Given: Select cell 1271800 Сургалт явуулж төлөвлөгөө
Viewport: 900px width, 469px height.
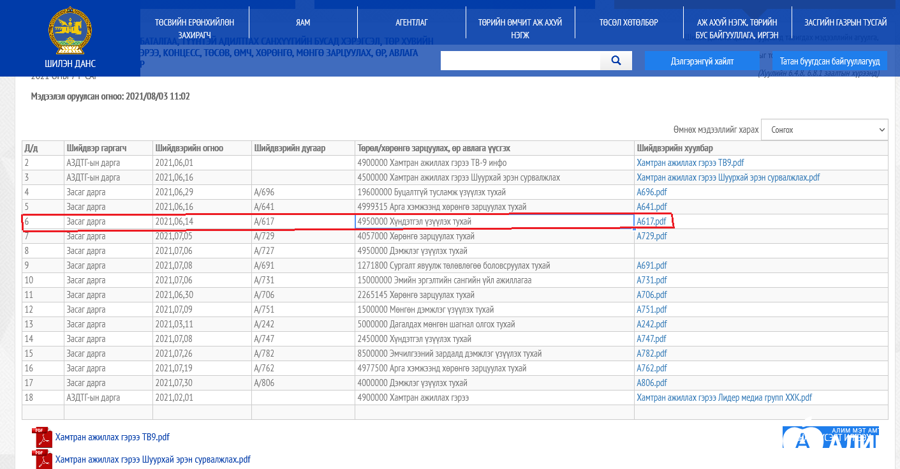Looking at the screenshot, I should [494, 265].
